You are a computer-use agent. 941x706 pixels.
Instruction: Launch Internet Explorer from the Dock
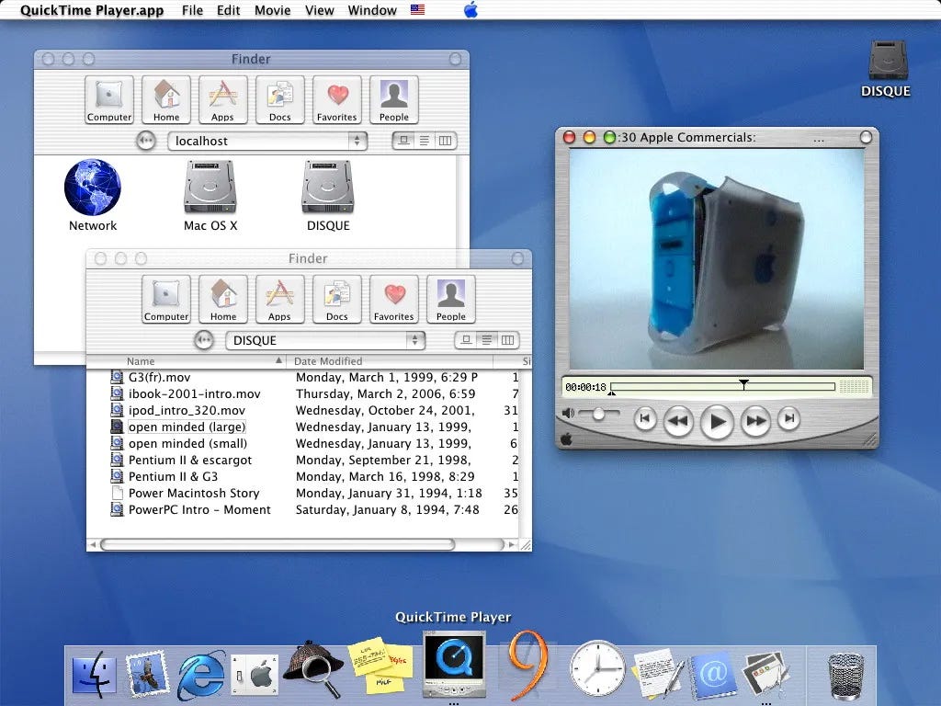coord(200,676)
